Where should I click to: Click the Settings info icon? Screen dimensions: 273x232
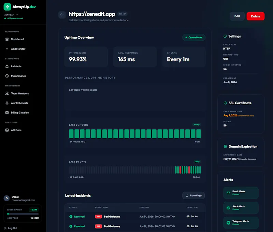(225, 36)
